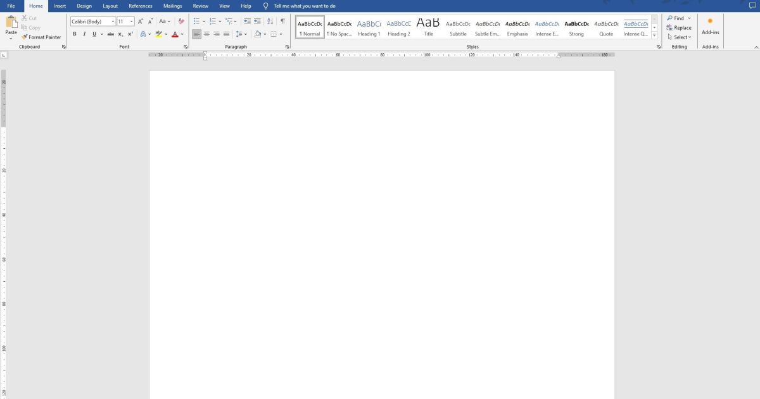Toggle Italic text style

coord(84,34)
